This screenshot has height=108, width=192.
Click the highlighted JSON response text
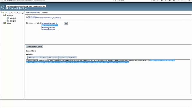[78, 62]
